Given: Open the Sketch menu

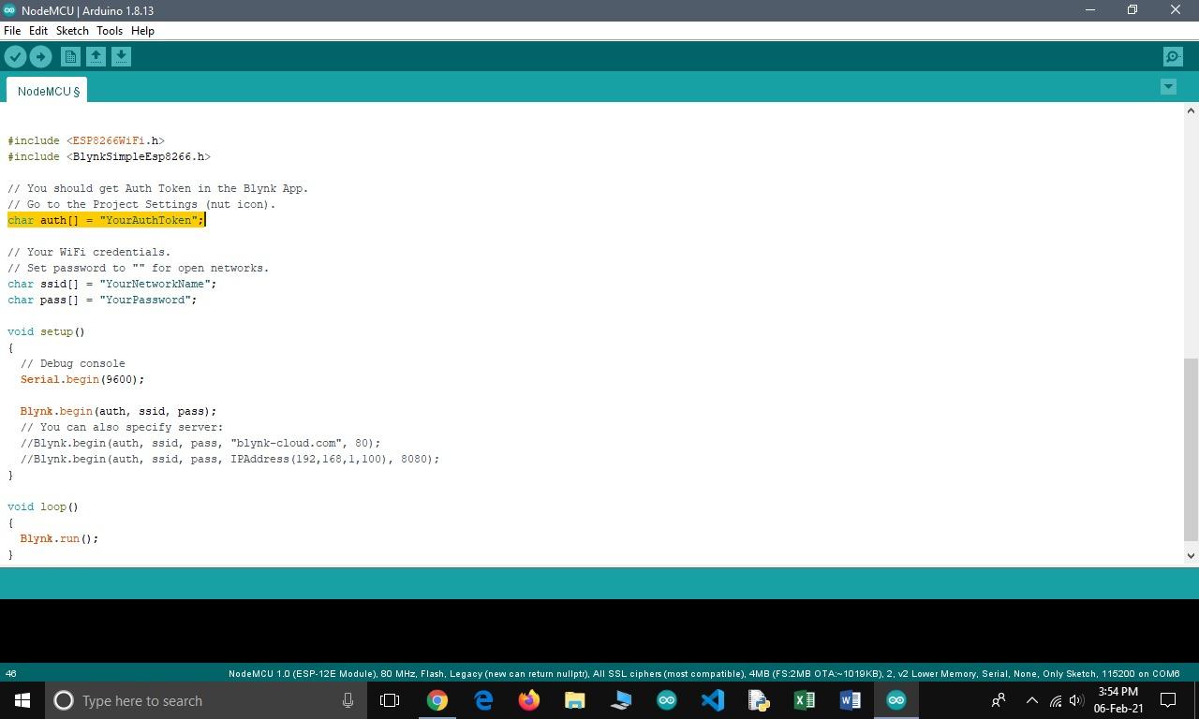Looking at the screenshot, I should tap(72, 31).
